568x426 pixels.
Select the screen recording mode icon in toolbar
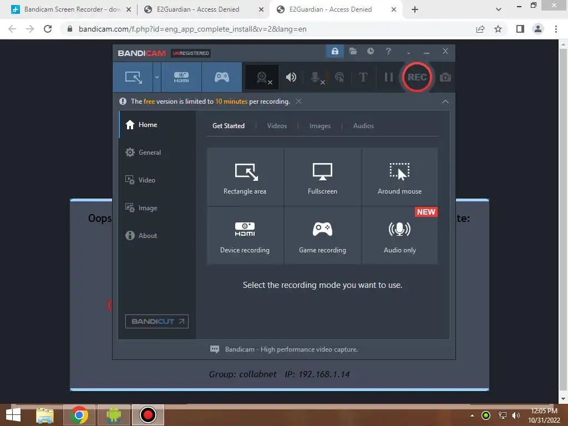tap(133, 77)
